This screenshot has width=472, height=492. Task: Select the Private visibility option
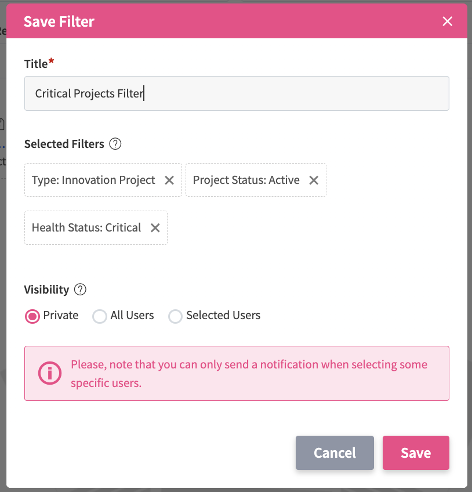click(33, 316)
